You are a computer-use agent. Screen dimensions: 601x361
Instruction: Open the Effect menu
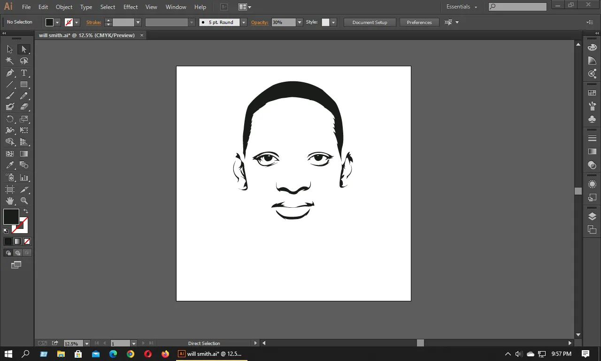tap(131, 7)
